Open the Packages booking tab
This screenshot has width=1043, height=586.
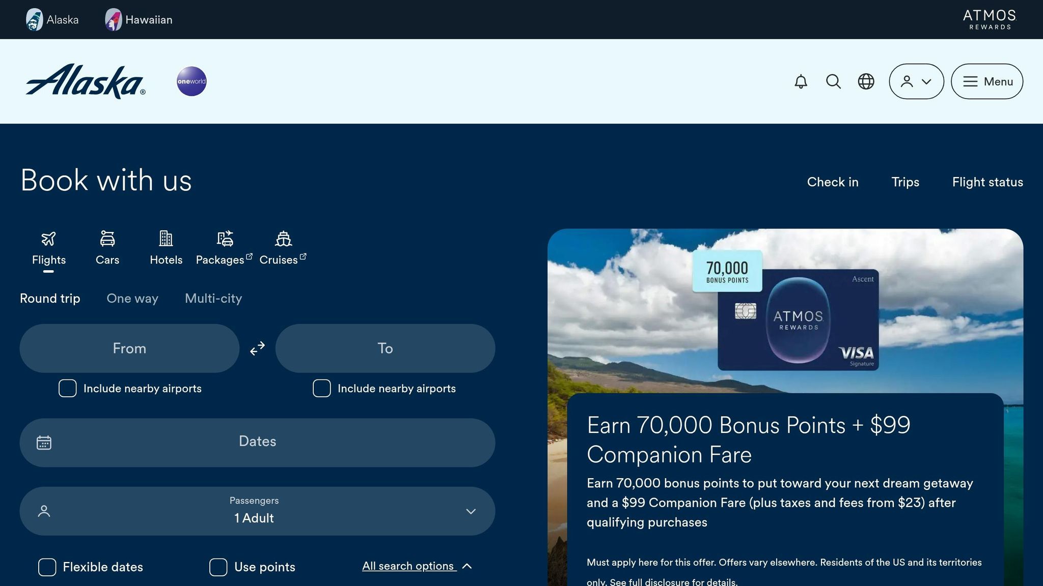tap(224, 249)
